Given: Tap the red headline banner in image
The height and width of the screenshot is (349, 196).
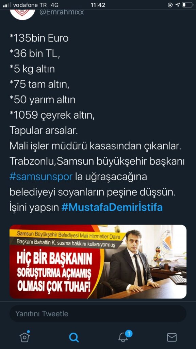Looking at the screenshot, I should [54, 273].
